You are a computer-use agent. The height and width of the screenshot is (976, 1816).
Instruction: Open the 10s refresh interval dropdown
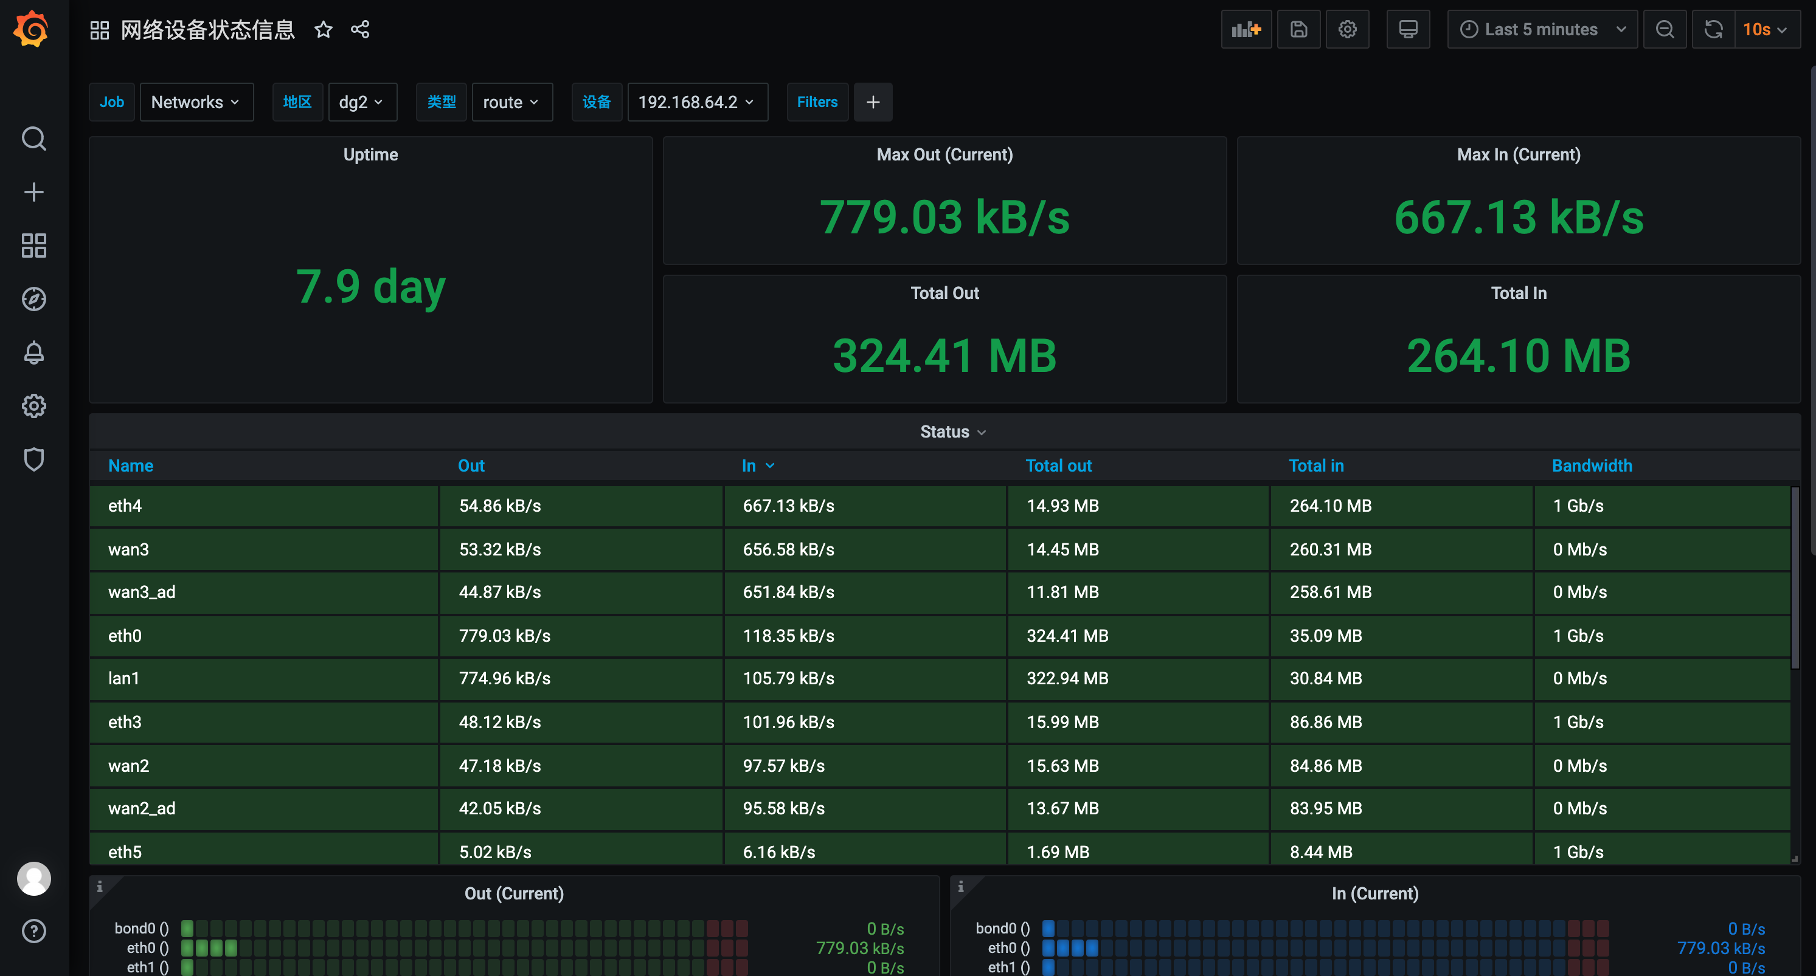1767,30
